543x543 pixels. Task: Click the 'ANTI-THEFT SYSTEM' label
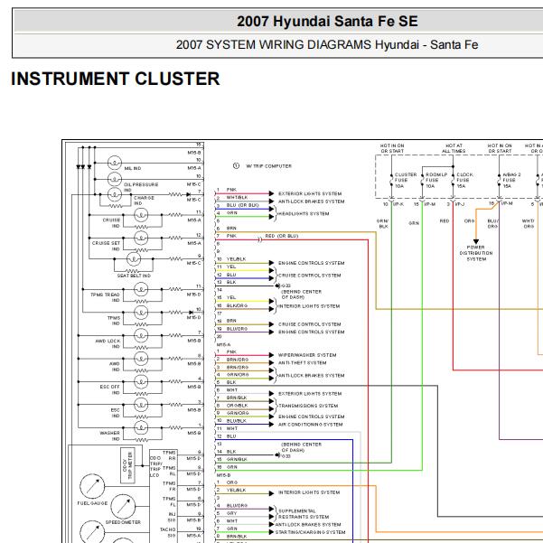point(303,362)
